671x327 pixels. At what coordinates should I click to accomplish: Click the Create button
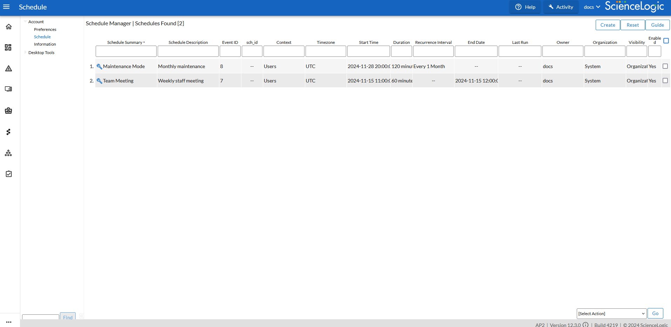[608, 25]
